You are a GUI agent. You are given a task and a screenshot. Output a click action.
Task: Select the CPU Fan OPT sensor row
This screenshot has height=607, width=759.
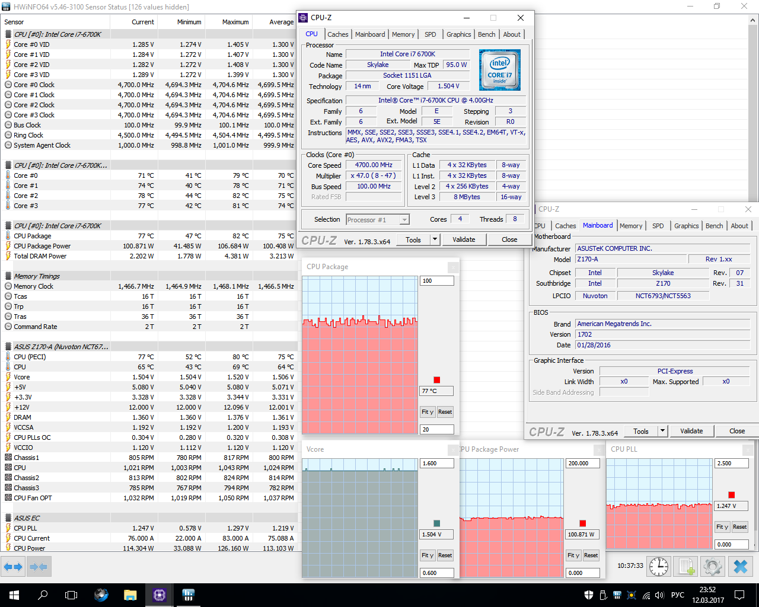[x=148, y=498]
